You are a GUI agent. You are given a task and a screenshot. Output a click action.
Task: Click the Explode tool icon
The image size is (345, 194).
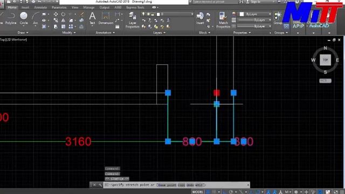pyautogui.click(x=81, y=20)
